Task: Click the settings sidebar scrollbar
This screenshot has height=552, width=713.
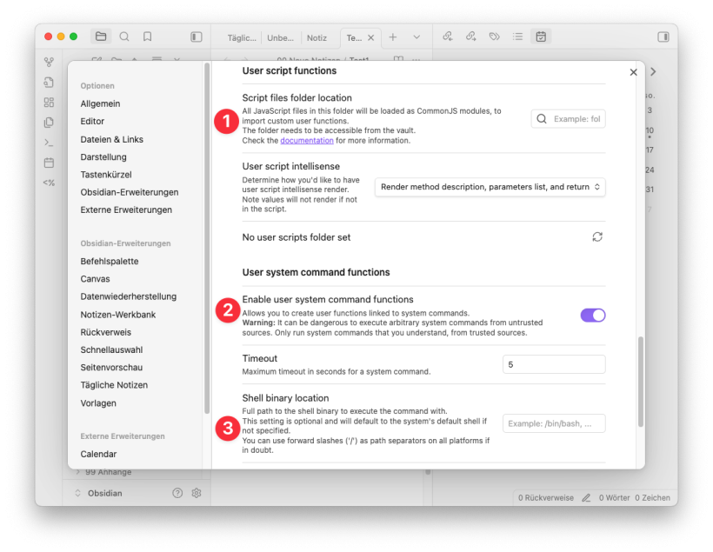Action: [207, 238]
